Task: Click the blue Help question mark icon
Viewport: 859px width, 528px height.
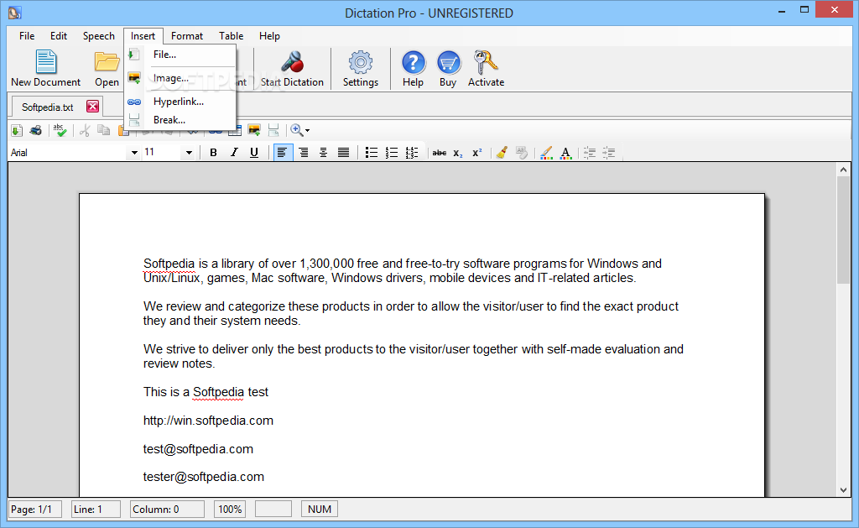Action: [x=413, y=62]
